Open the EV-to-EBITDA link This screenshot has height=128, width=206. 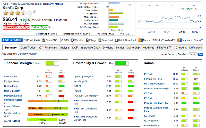(151, 121)
